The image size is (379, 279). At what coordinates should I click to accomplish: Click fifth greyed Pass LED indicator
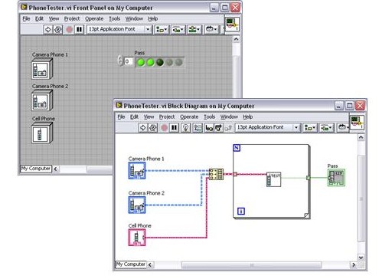pyautogui.click(x=179, y=62)
